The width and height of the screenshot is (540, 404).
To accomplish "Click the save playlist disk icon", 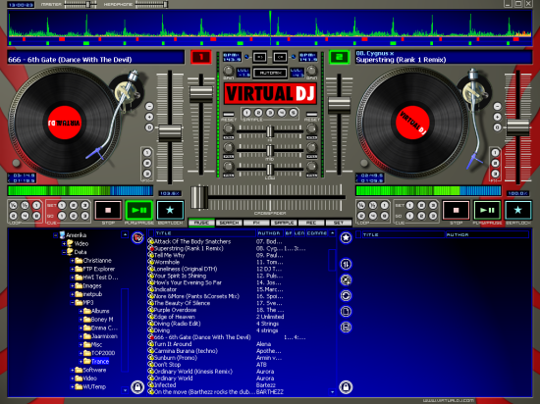I will point(346,327).
